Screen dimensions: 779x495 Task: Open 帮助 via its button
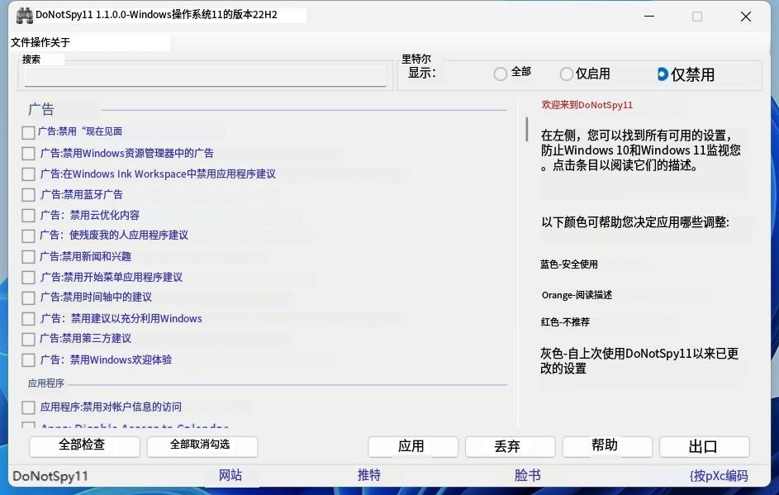607,447
